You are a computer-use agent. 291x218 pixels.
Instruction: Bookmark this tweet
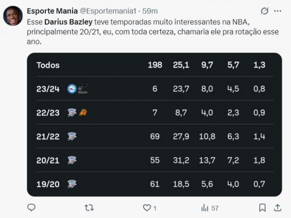click(262, 208)
